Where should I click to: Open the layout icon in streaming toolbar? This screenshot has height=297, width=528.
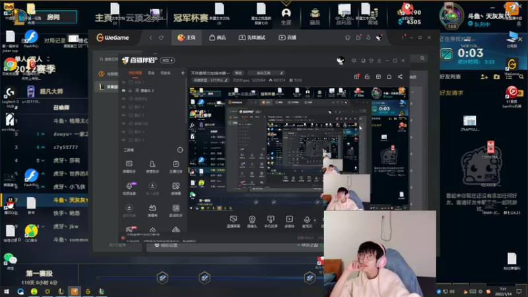coord(378,77)
